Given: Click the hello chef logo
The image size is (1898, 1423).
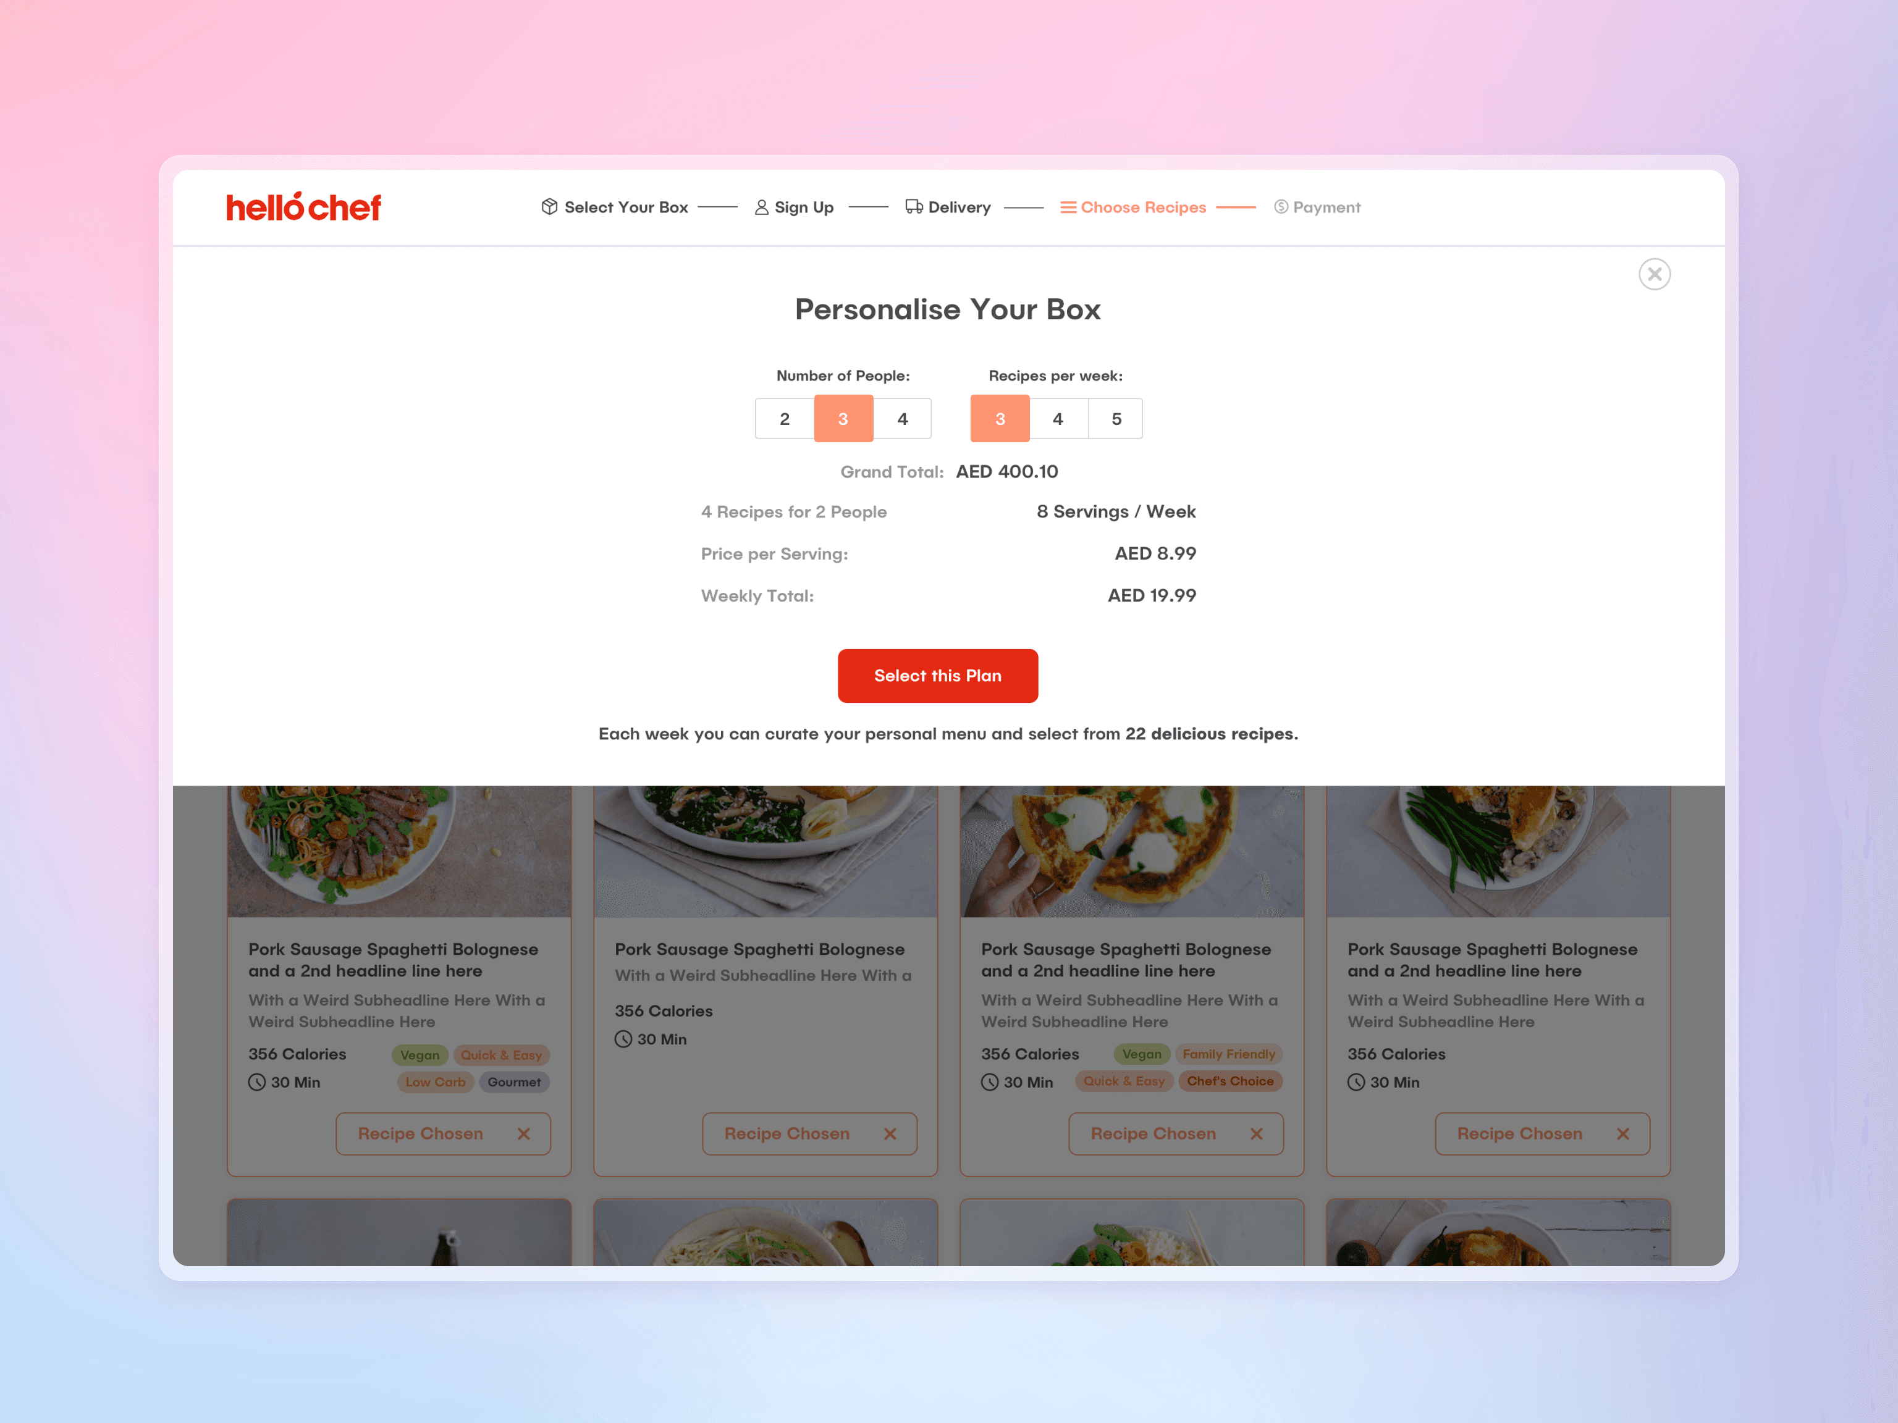Looking at the screenshot, I should click(x=303, y=207).
